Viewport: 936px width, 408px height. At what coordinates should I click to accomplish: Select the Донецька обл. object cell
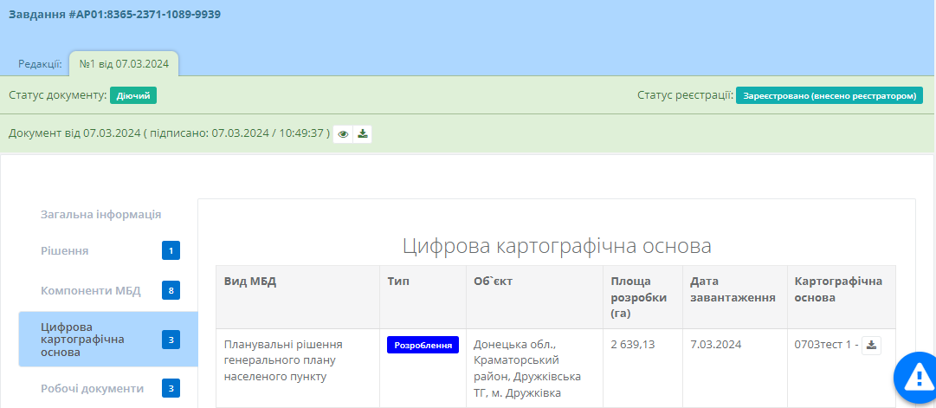[x=528, y=369]
